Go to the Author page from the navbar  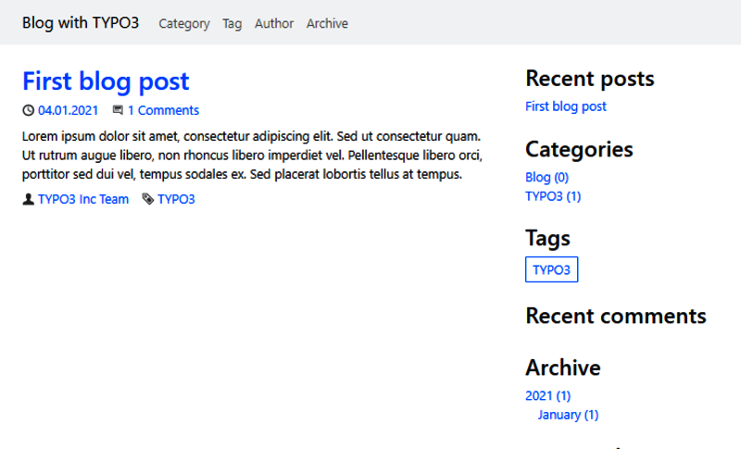tap(274, 24)
